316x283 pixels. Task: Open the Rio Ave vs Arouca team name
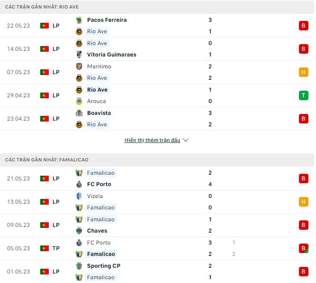pos(97,90)
